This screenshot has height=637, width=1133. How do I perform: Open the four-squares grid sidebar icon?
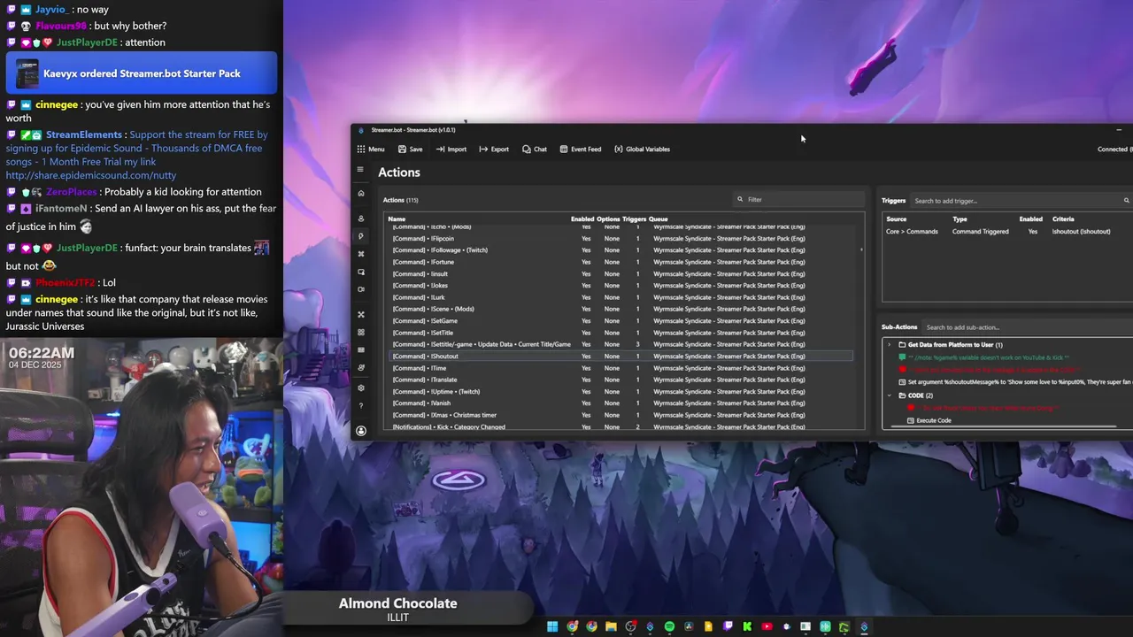pos(360,332)
